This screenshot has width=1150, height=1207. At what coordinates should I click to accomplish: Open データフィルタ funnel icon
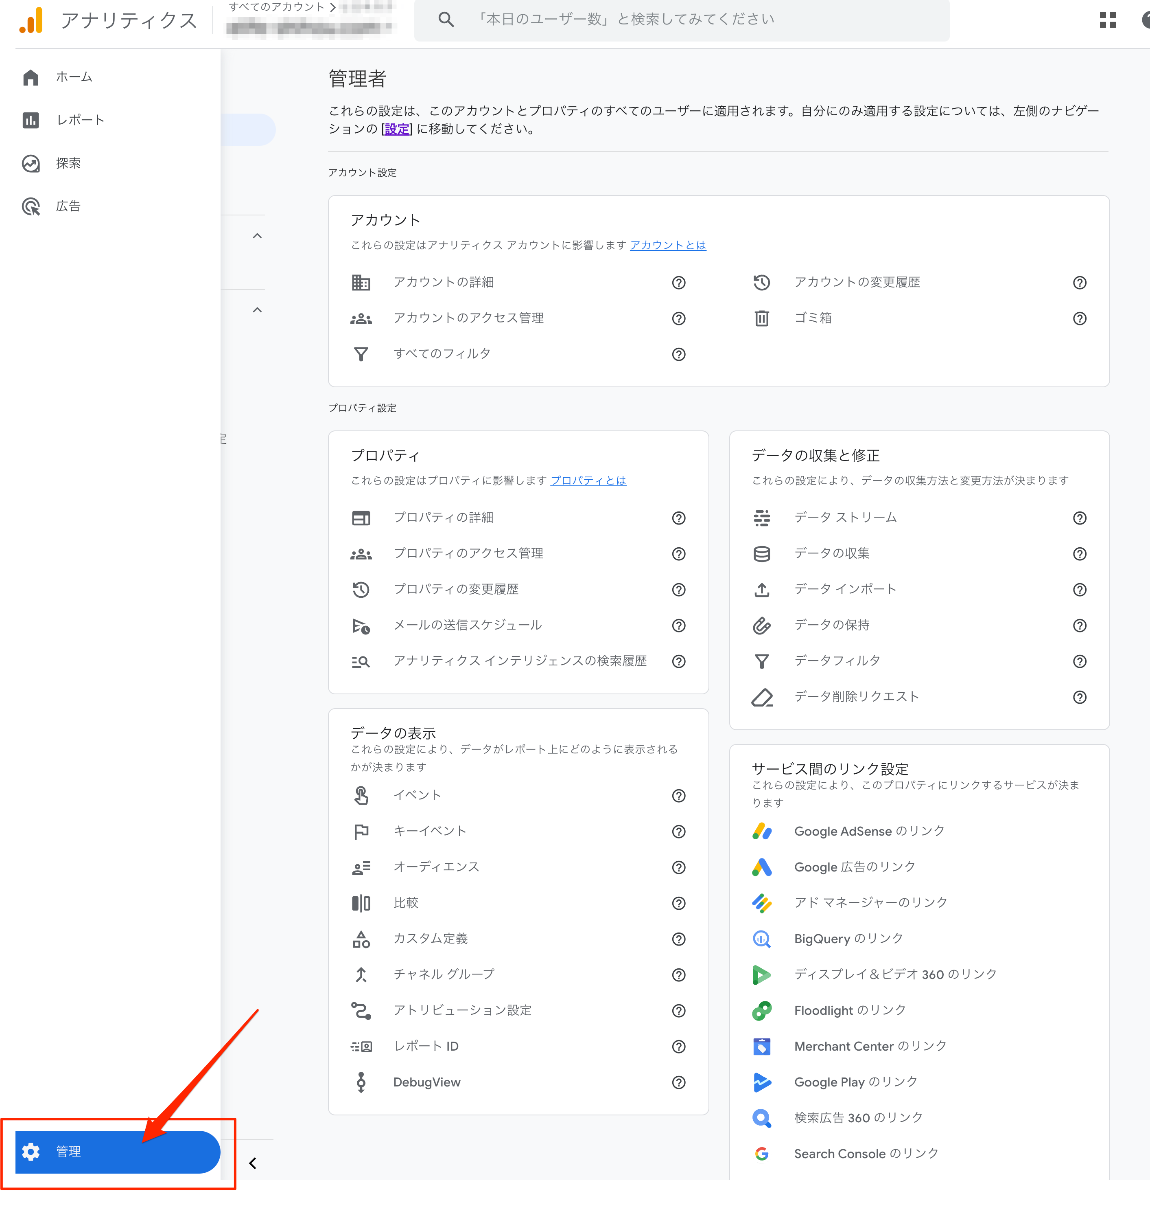(x=761, y=661)
